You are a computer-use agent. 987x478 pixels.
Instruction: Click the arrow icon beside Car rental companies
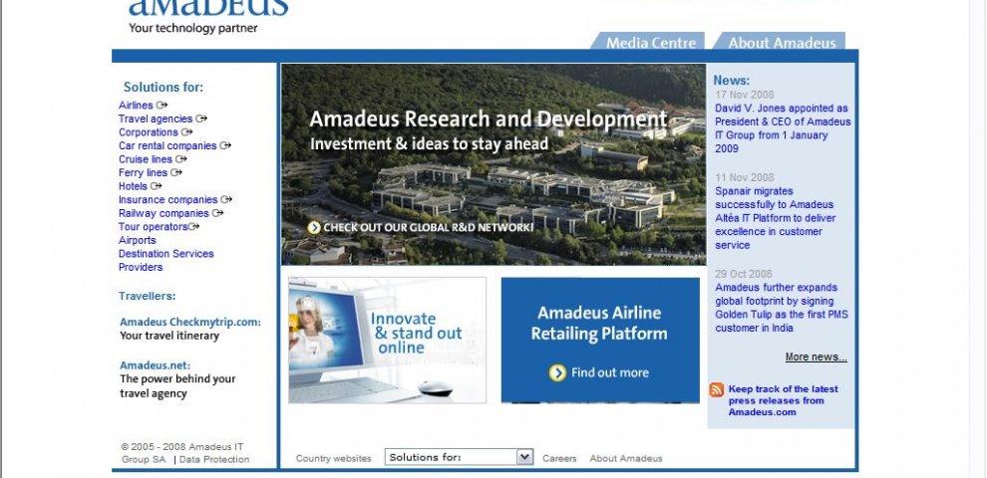tap(225, 145)
